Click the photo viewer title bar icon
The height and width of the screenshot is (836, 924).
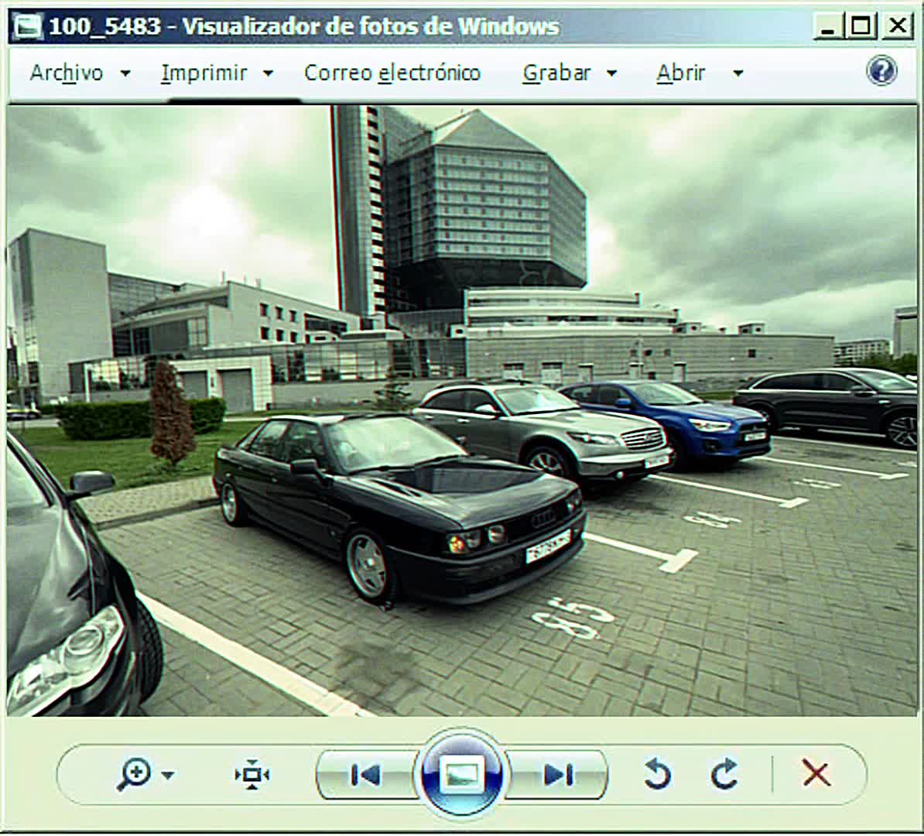pos(28,26)
